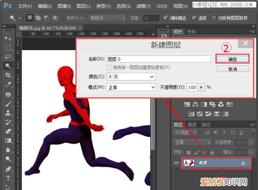Select the Lasso tool
The image size is (258, 190).
point(8,57)
